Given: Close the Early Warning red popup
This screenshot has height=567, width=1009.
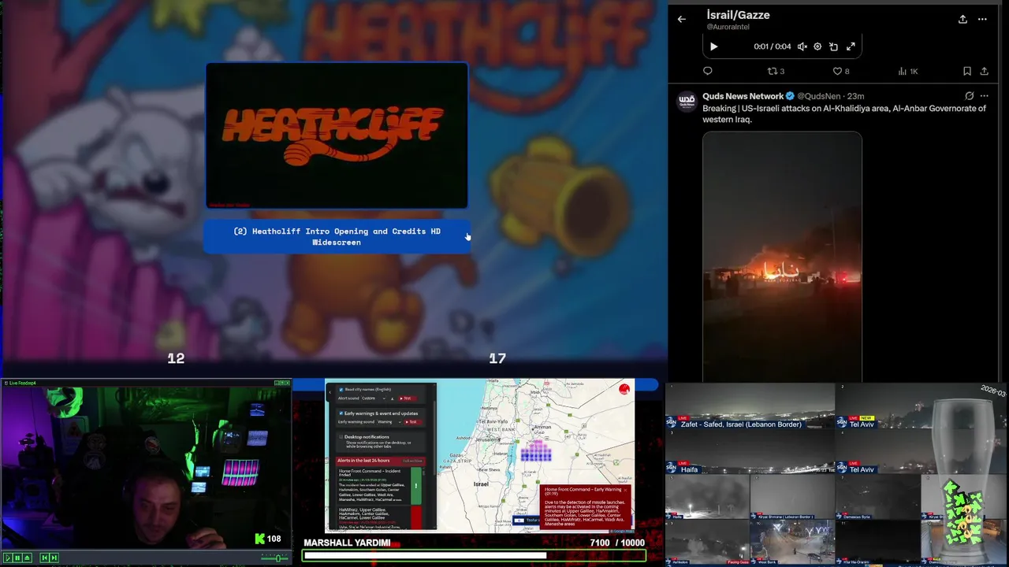Looking at the screenshot, I should [x=625, y=490].
